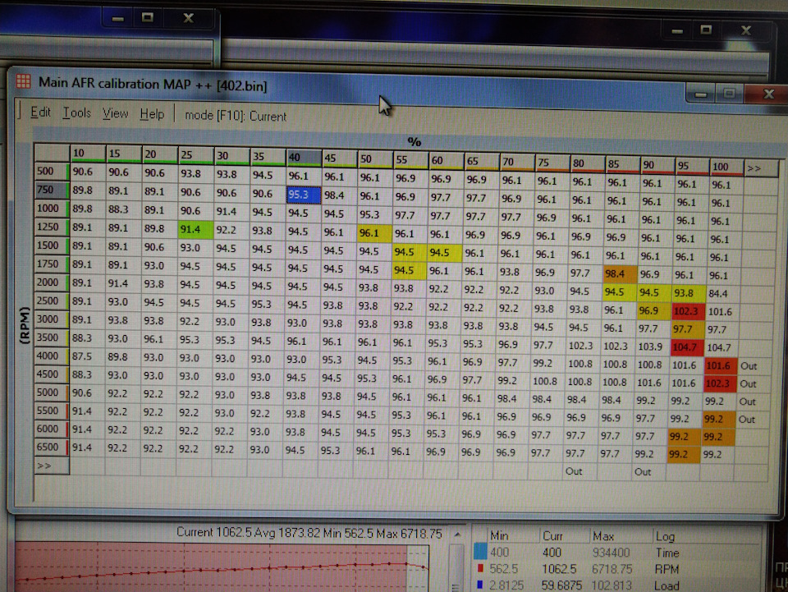The height and width of the screenshot is (592, 788).
Task: Open the View menu
Action: (115, 114)
